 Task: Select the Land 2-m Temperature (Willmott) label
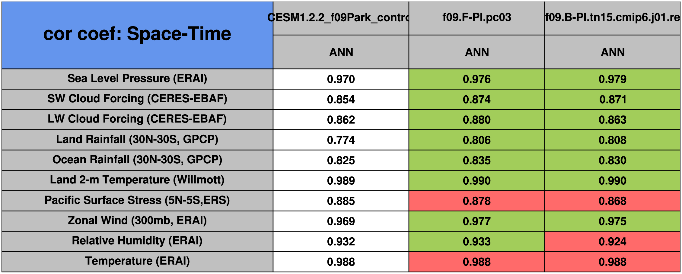point(137,180)
